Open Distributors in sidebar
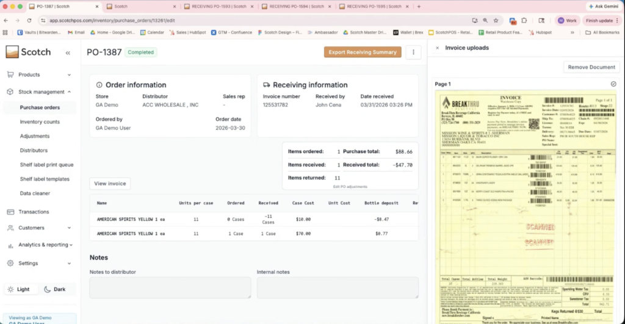Image resolution: width=625 pixels, height=324 pixels. (x=34, y=151)
